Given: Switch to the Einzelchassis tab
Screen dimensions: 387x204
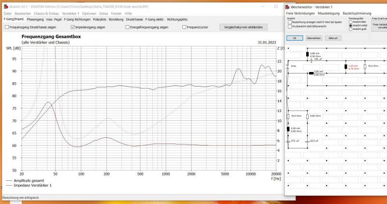Looking at the screenshot, I should click(x=134, y=19).
